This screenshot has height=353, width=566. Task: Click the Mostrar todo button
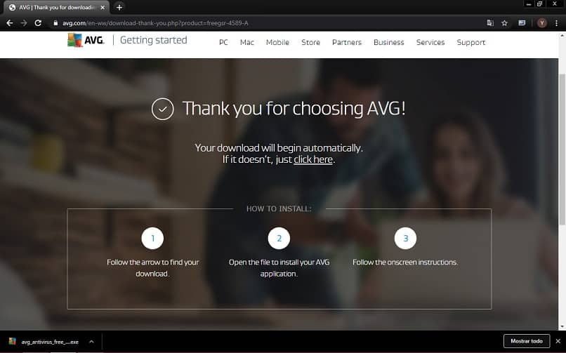coord(526,341)
